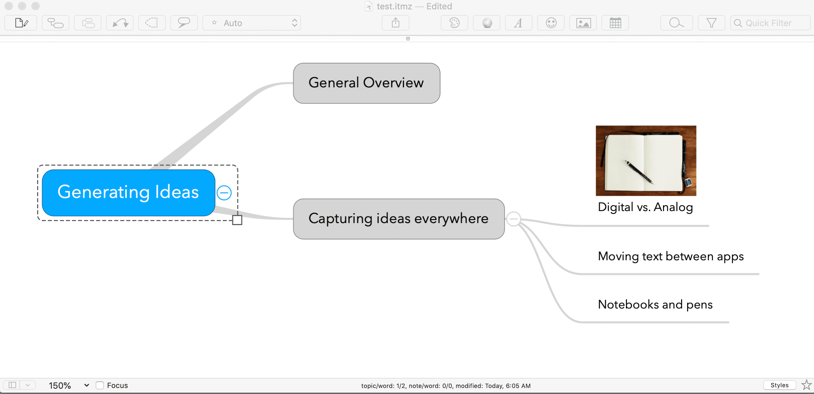Enable the Focus checkbox
Screen dimensions: 814x394
[99, 385]
